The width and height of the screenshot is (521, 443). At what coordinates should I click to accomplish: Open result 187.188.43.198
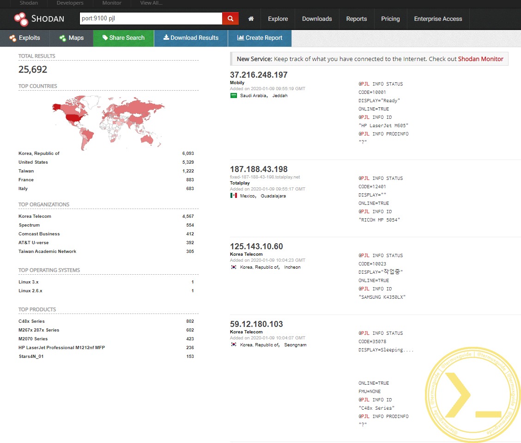coord(259,169)
